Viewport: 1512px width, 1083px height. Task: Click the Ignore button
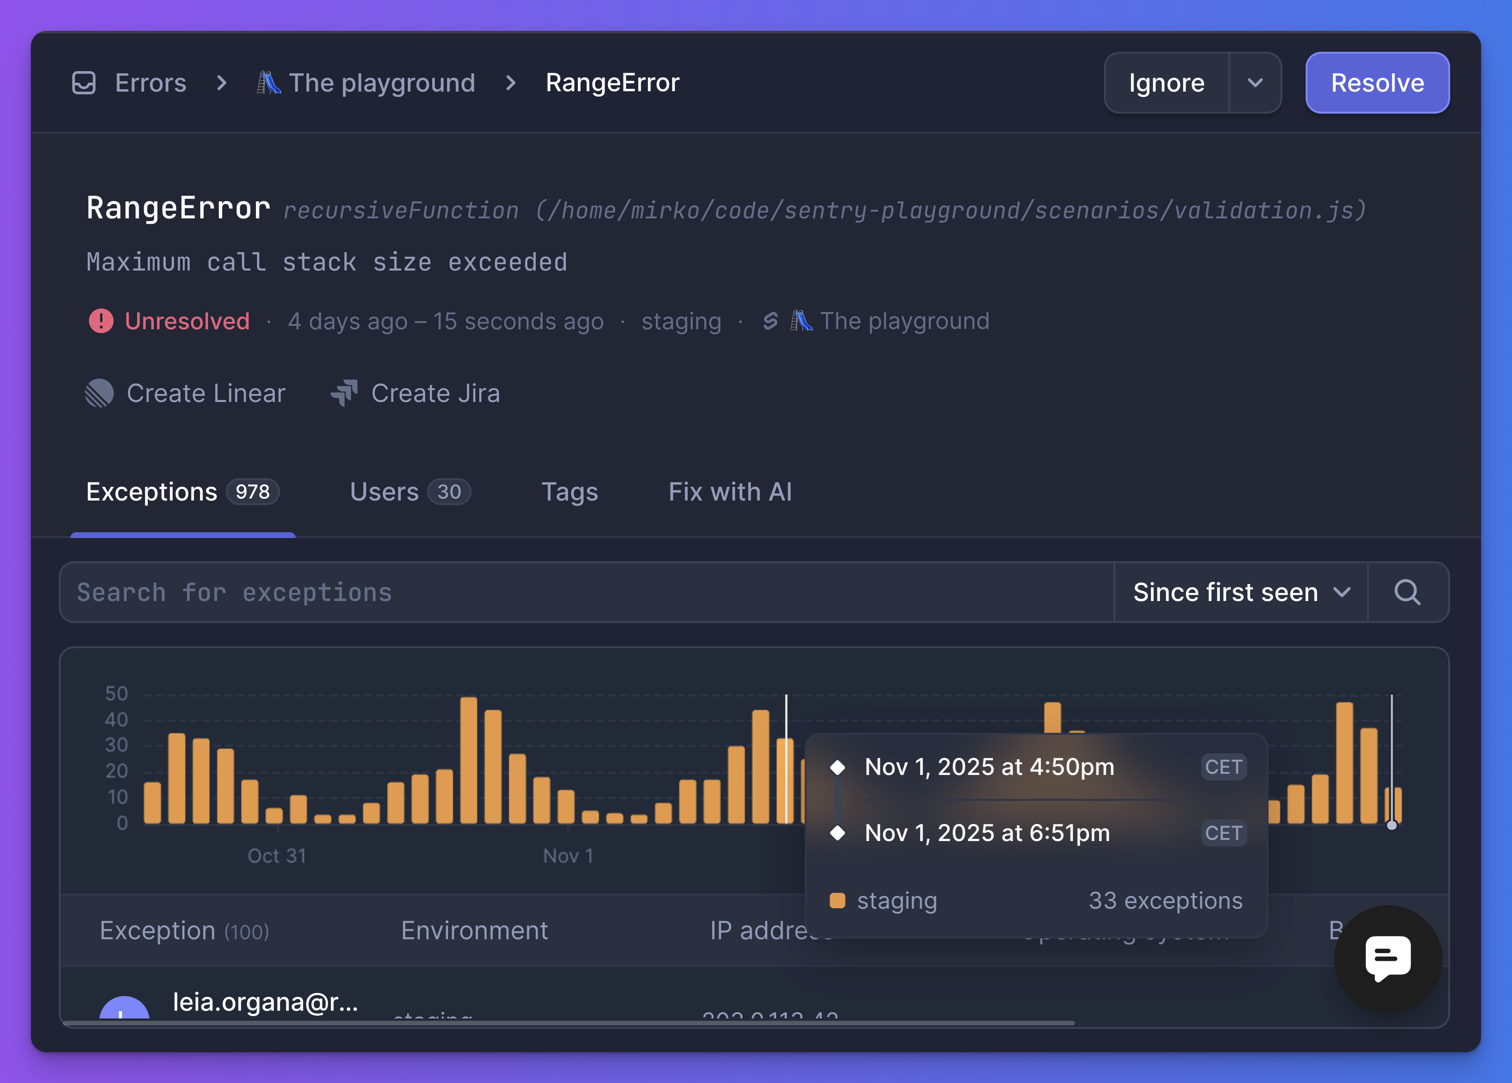click(x=1166, y=83)
